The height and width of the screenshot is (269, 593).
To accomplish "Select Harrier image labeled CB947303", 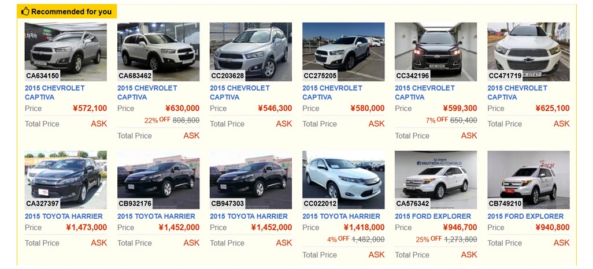I will click(x=250, y=179).
